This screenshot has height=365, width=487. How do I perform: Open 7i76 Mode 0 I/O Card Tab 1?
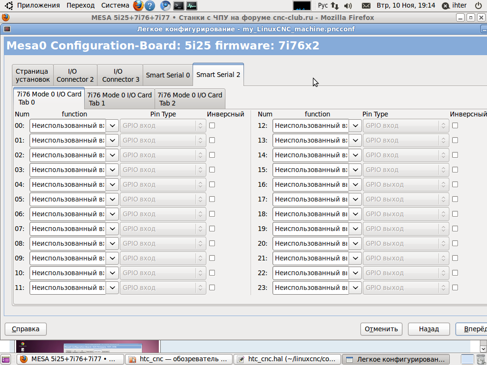[119, 99]
